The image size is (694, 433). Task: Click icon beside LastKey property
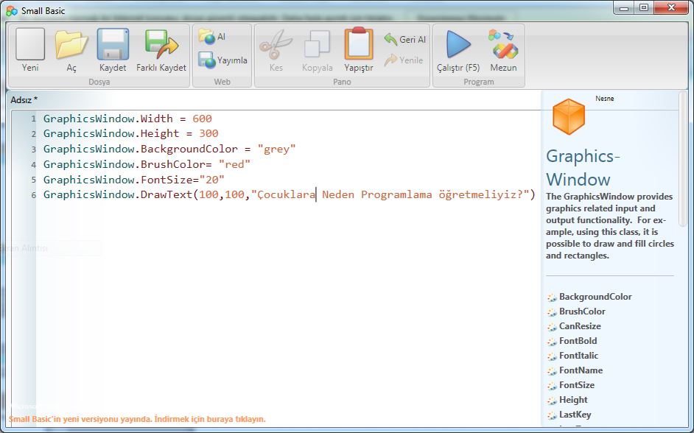552,415
